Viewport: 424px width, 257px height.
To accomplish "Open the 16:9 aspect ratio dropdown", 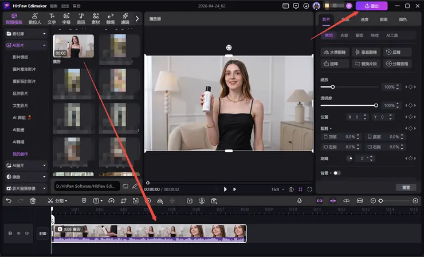I will point(276,189).
